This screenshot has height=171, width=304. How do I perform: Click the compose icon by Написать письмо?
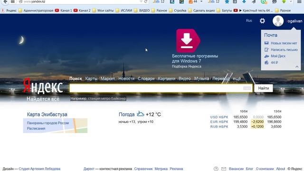coord(266,49)
